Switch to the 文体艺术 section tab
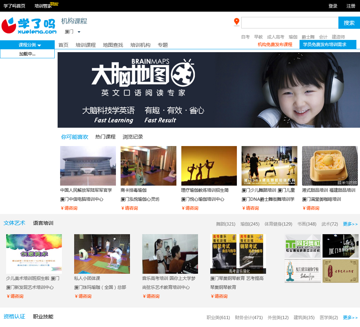360x327 pixels. point(14,223)
